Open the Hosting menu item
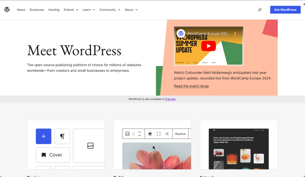This screenshot has width=305, height=177. click(x=54, y=10)
